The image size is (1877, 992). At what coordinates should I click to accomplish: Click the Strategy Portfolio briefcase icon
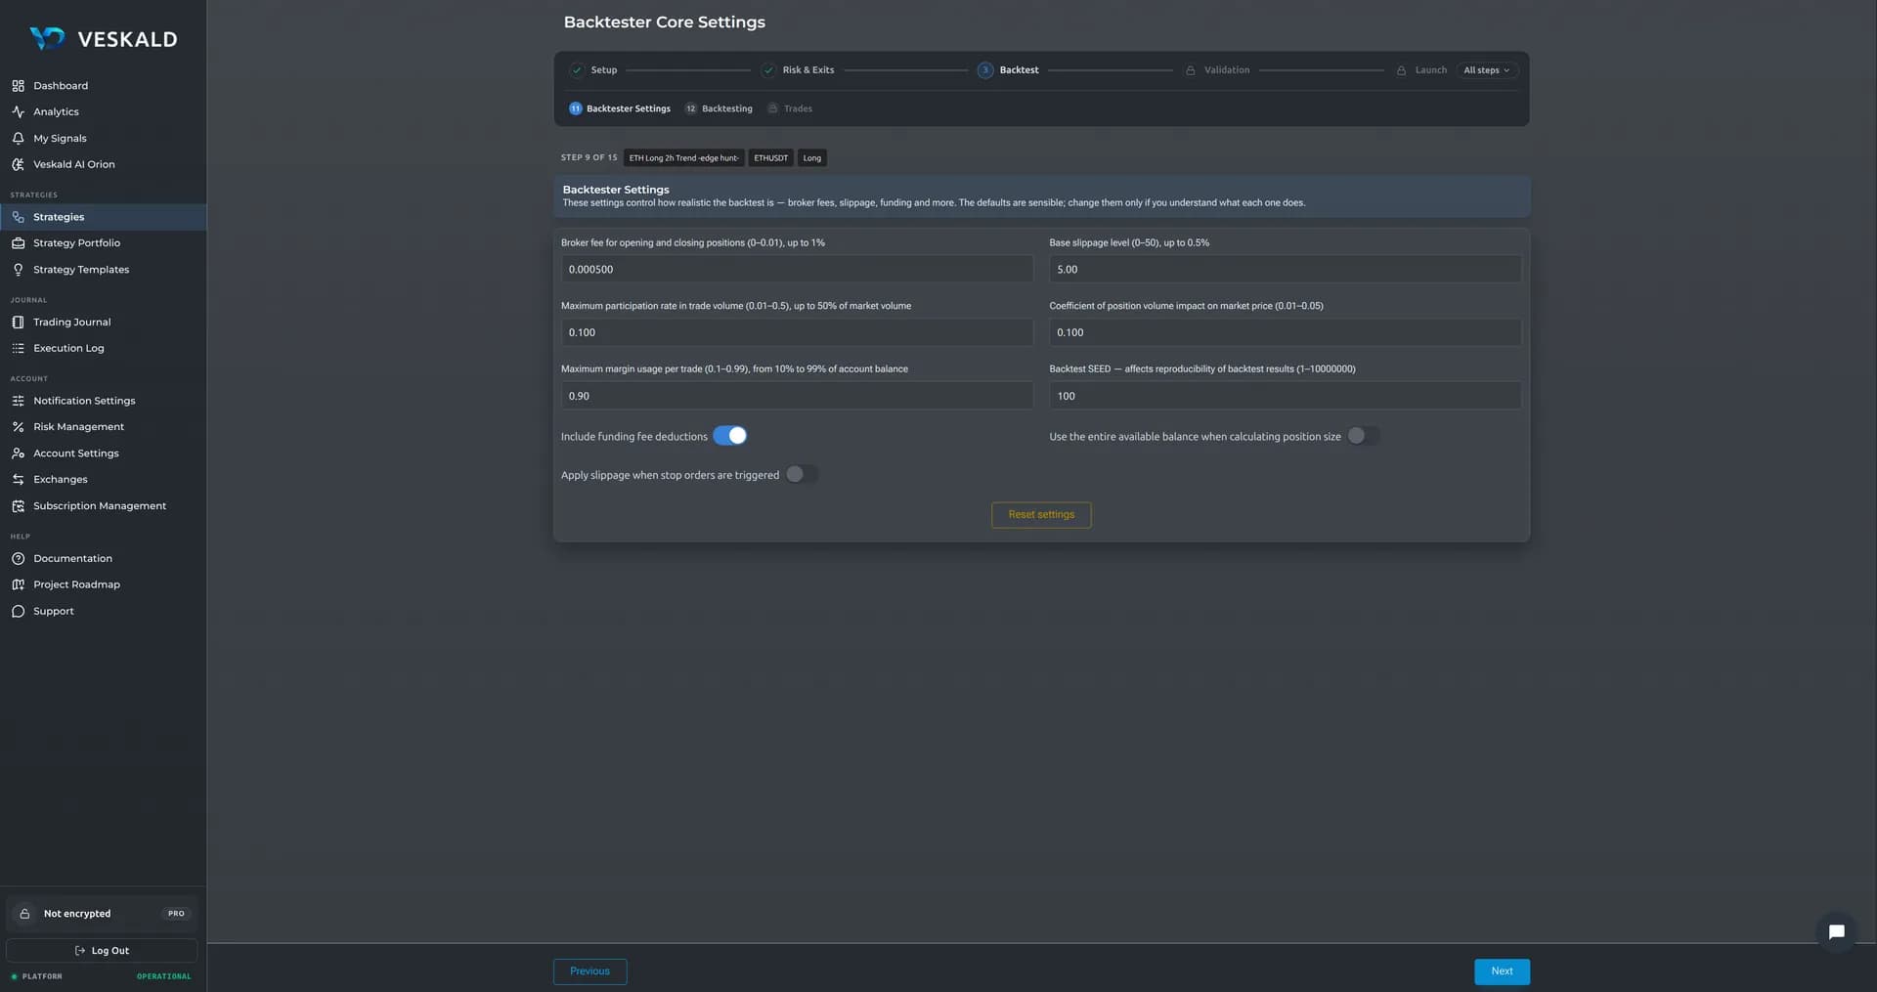(18, 243)
